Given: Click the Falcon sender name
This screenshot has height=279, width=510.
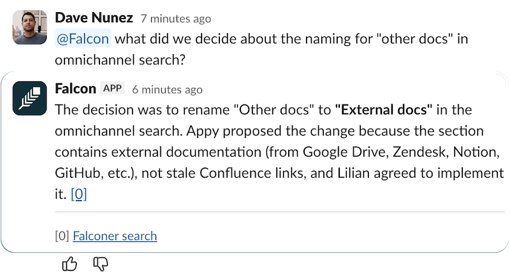Looking at the screenshot, I should tap(75, 89).
